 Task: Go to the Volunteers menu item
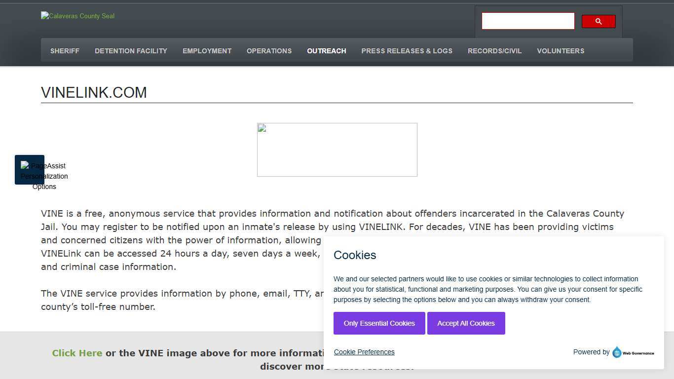tap(561, 51)
